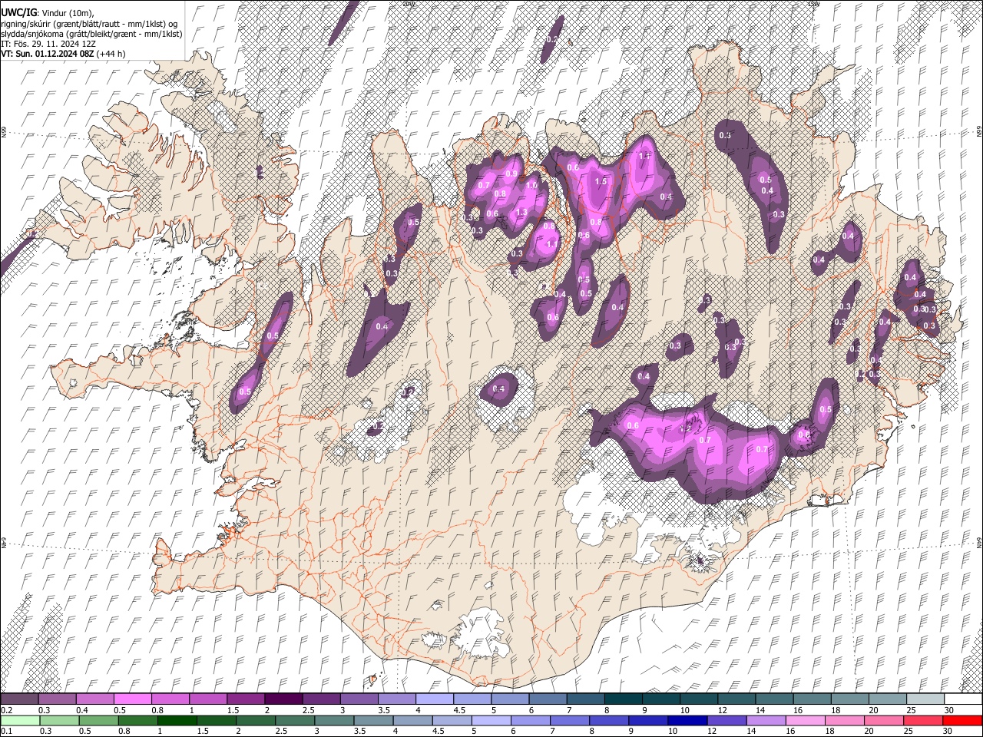The width and height of the screenshot is (983, 737).
Task: Select the 4.5–5 periwinkle snow swatch
Action: [x=472, y=699]
